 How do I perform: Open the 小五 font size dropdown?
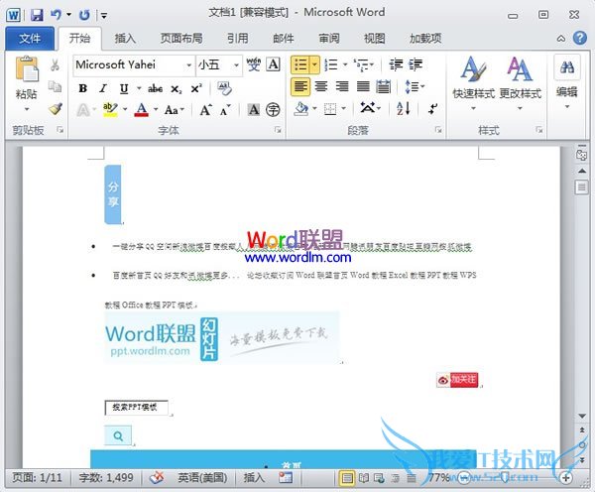[236, 65]
